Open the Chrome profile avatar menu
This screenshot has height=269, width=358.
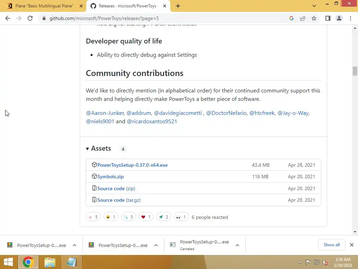339,18
